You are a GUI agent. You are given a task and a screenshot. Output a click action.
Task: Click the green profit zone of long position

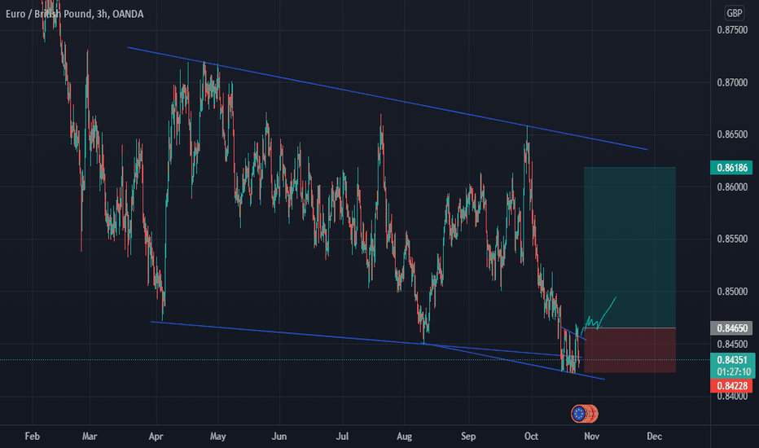pos(630,247)
